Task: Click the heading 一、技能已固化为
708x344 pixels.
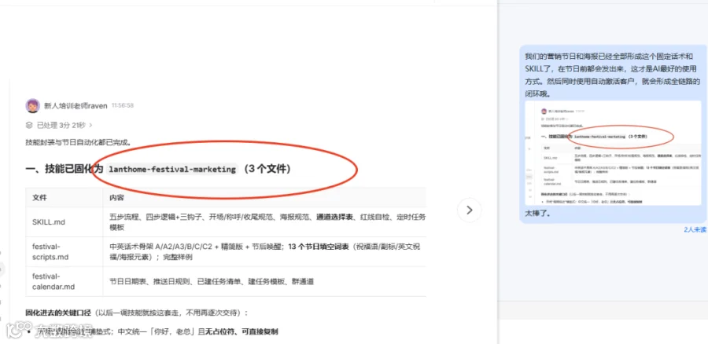Action: point(65,169)
